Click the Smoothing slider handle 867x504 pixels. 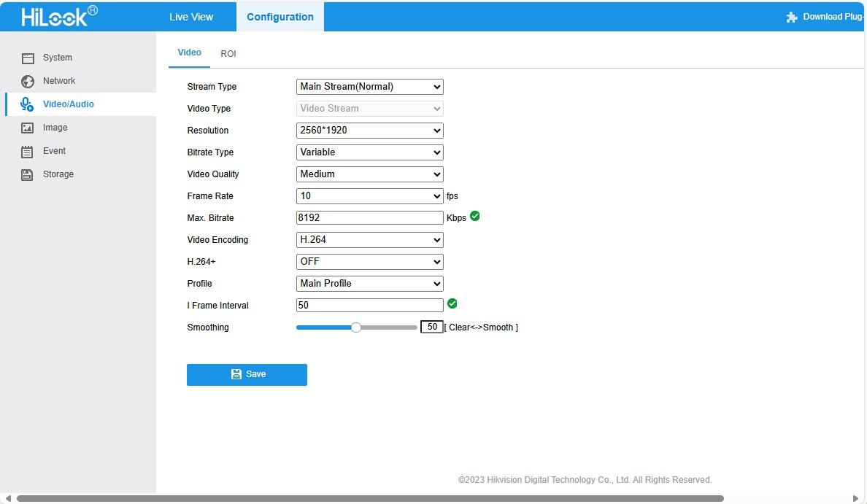pos(356,327)
